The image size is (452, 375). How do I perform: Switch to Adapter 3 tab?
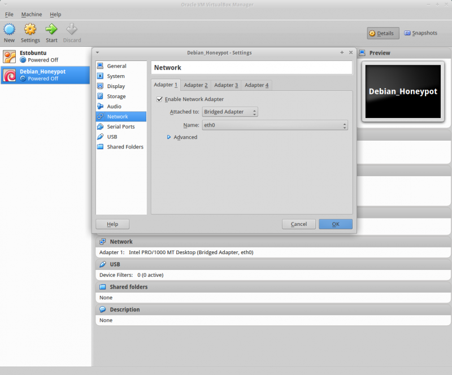[x=226, y=85]
